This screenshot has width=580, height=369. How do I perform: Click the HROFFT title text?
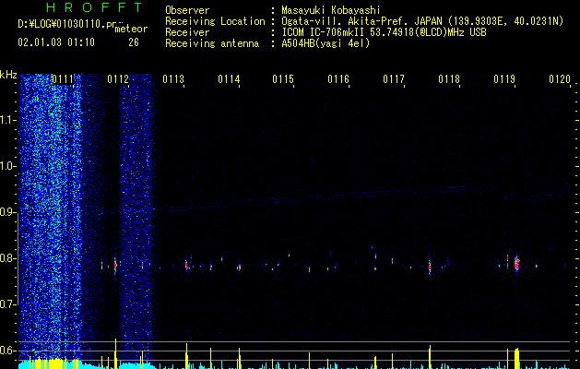coord(95,7)
